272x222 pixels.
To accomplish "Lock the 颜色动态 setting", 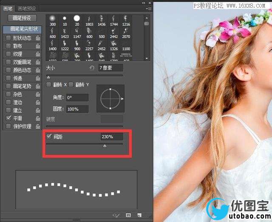I will pos(38,70).
